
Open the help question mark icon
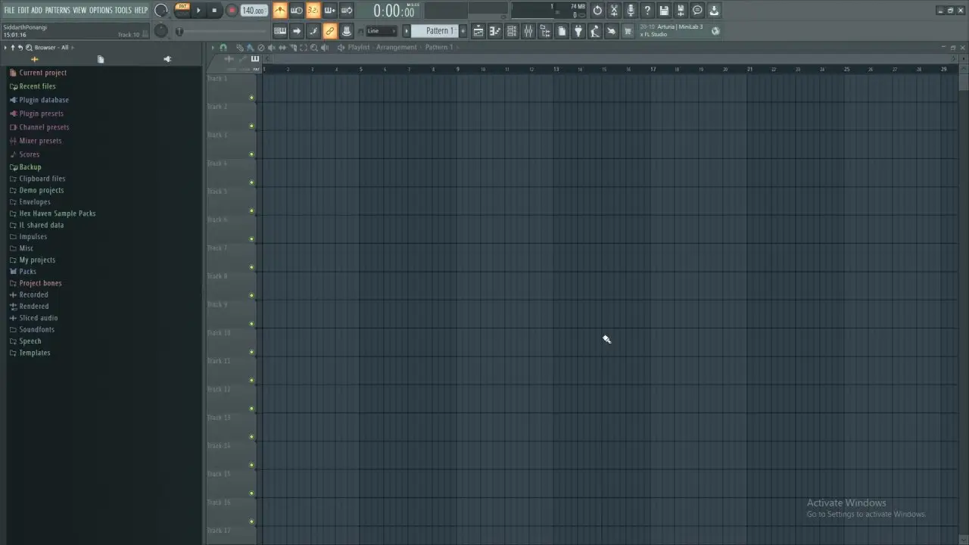[647, 11]
